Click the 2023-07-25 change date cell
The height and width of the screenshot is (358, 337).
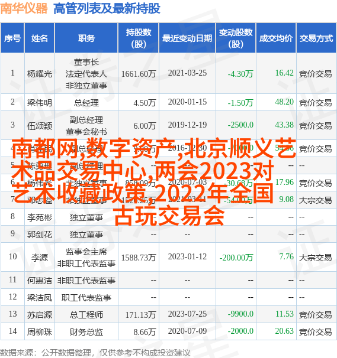187,314
